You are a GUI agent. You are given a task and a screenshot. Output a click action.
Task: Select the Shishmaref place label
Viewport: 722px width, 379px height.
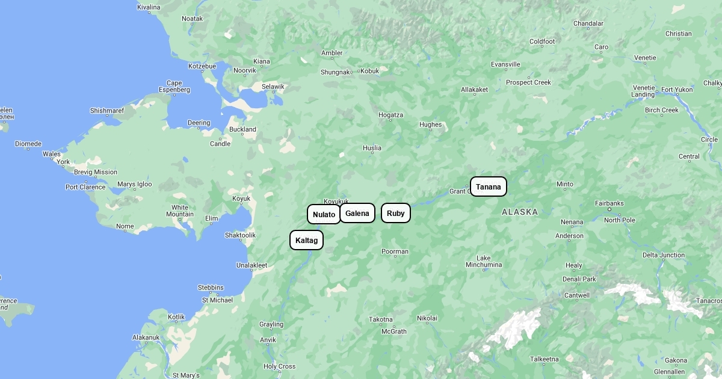pyautogui.click(x=107, y=111)
